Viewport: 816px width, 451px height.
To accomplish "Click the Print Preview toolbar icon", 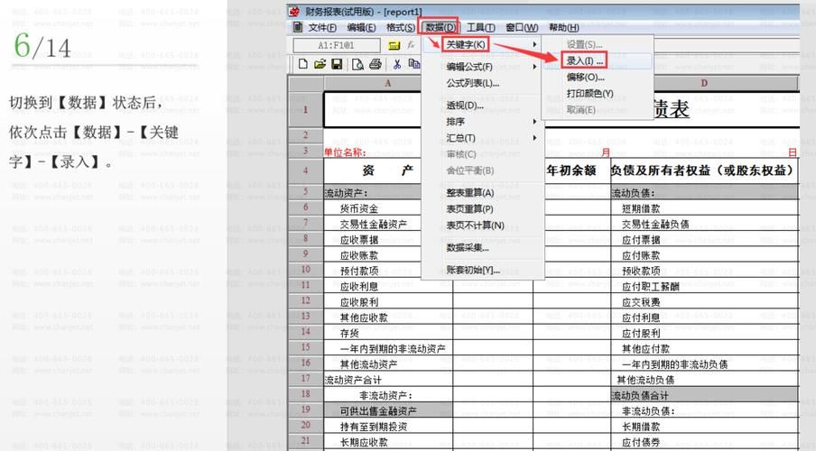I will coord(358,64).
